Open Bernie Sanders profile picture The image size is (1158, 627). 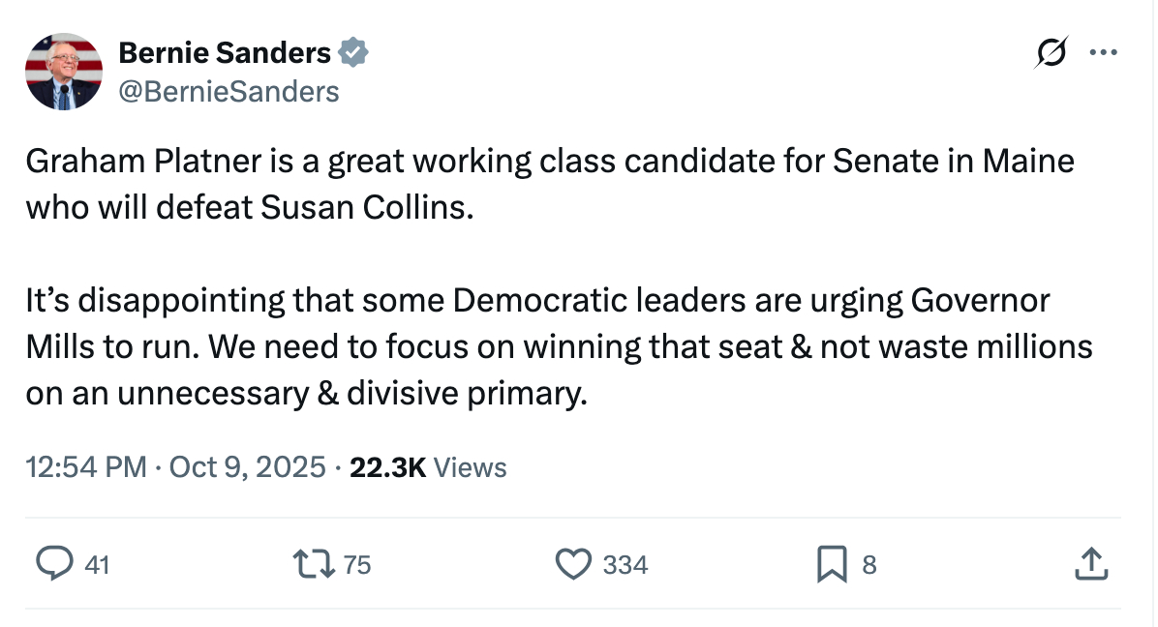click(x=63, y=72)
